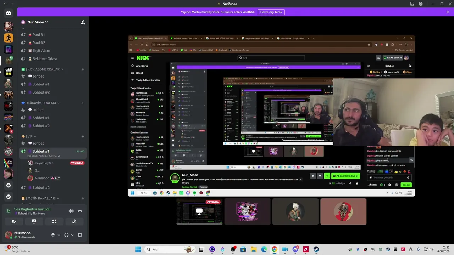Image resolution: width=454 pixels, height=255 pixels.
Task: Click the invite people icon beside NuriMooo
Action: click(83, 22)
